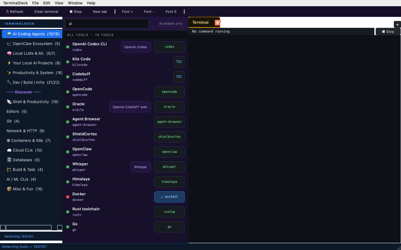401x250 pixels.
Task: Close the Terminal tab with the X
Action: click(x=217, y=22)
